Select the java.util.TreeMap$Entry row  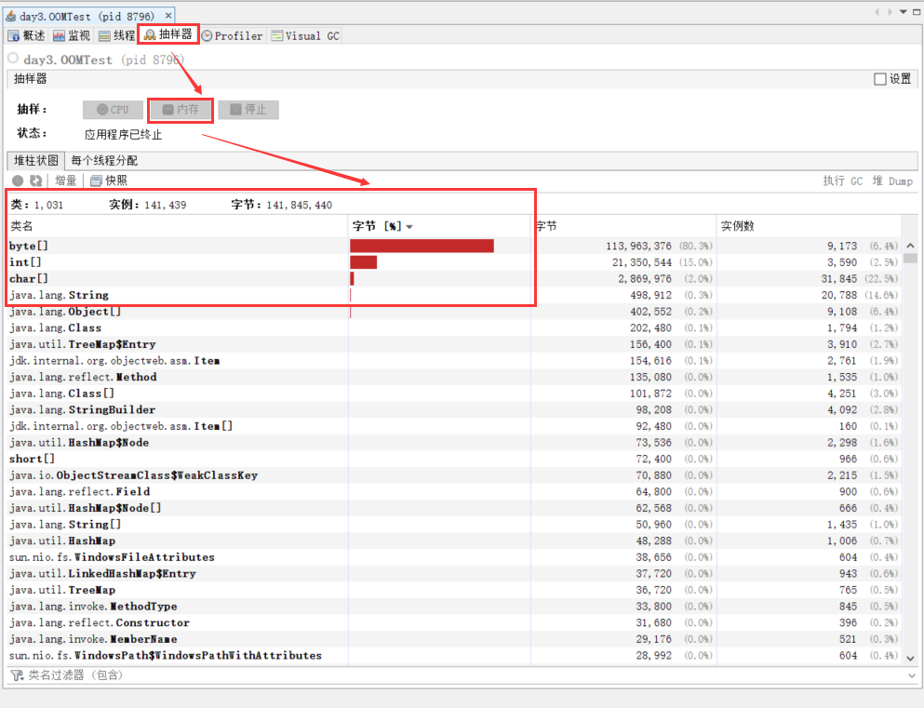454,344
